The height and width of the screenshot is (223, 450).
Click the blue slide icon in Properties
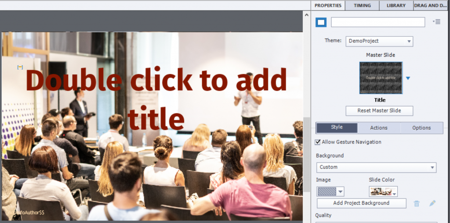tap(321, 22)
